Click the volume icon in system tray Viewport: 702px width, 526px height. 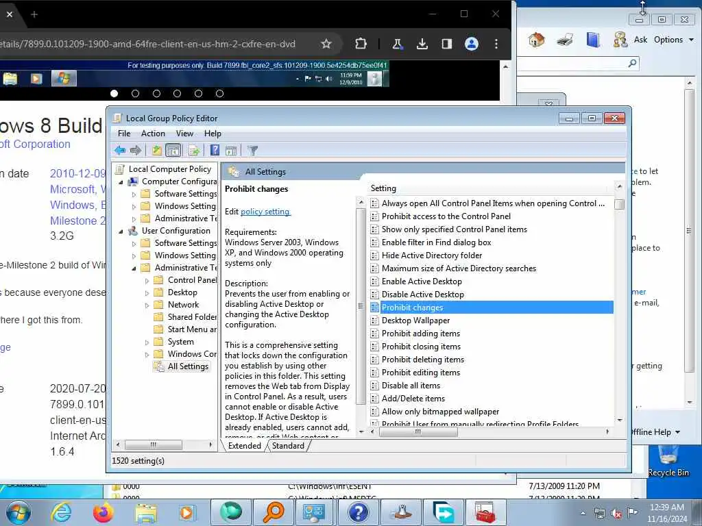tap(616, 514)
